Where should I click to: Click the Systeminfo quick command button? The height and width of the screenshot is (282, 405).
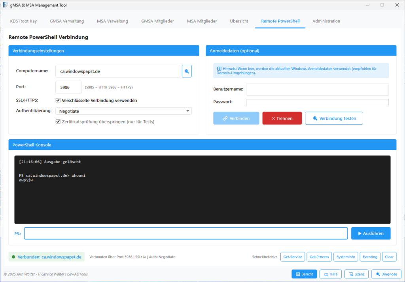tap(346, 256)
